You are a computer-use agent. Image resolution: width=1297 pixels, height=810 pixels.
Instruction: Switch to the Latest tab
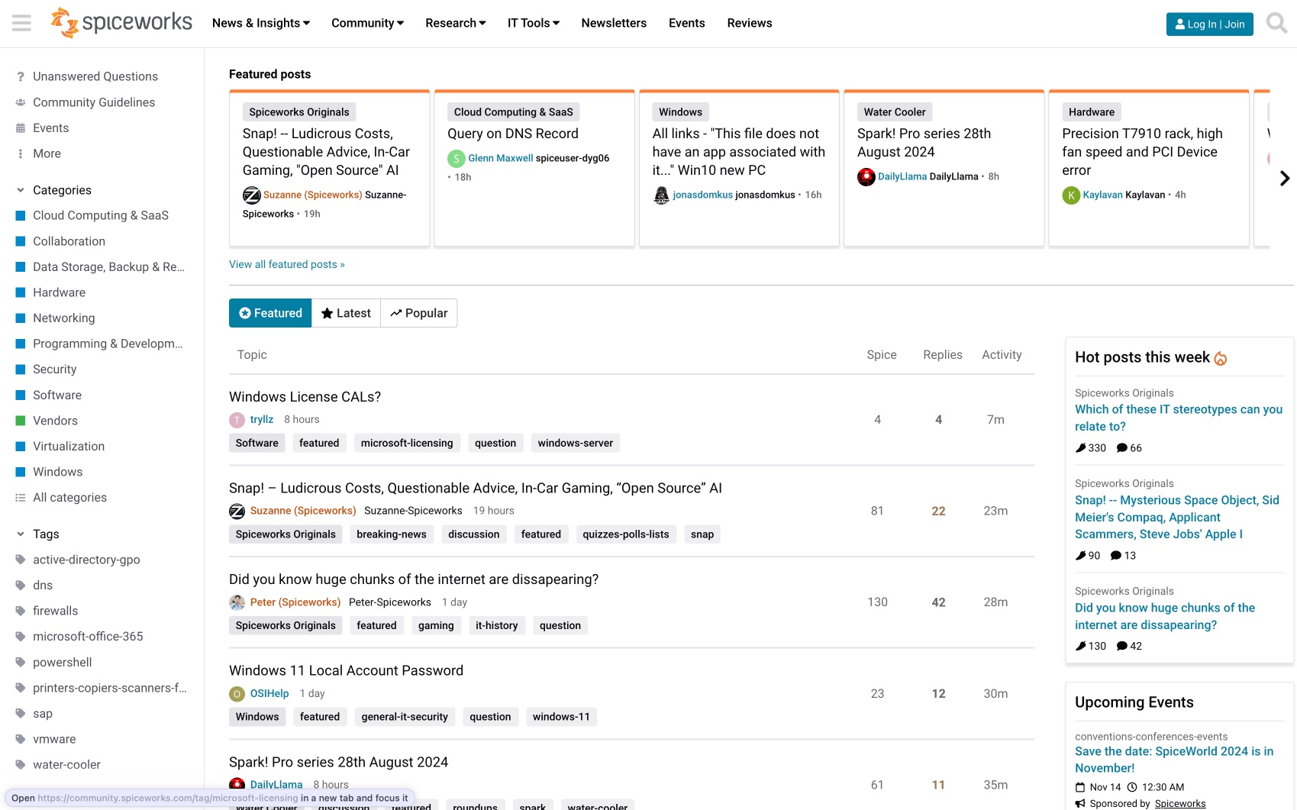[x=345, y=312]
